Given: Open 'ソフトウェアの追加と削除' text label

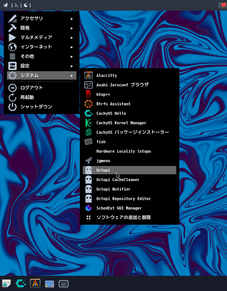Looking at the screenshot, I should pyautogui.click(x=124, y=217).
